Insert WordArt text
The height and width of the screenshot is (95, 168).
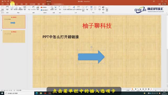click(x=74, y=8)
